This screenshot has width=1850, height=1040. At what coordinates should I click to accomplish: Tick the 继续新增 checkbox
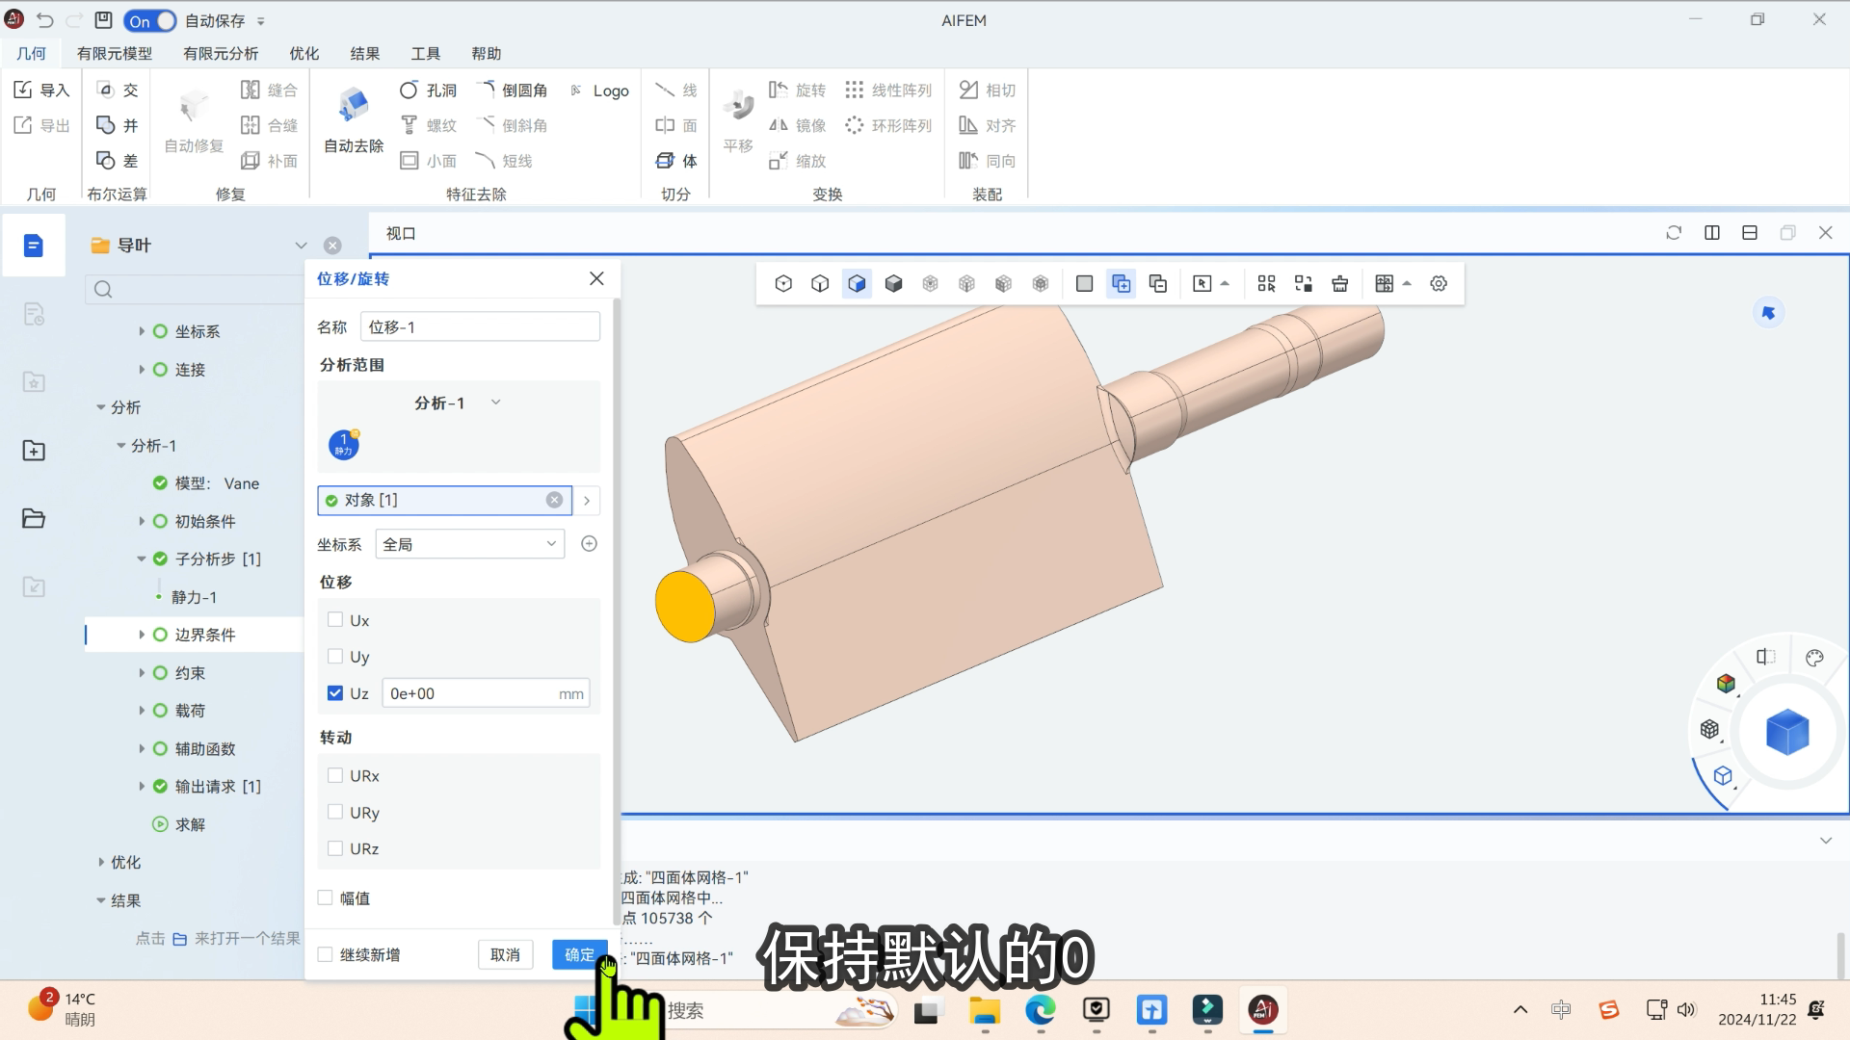326,954
